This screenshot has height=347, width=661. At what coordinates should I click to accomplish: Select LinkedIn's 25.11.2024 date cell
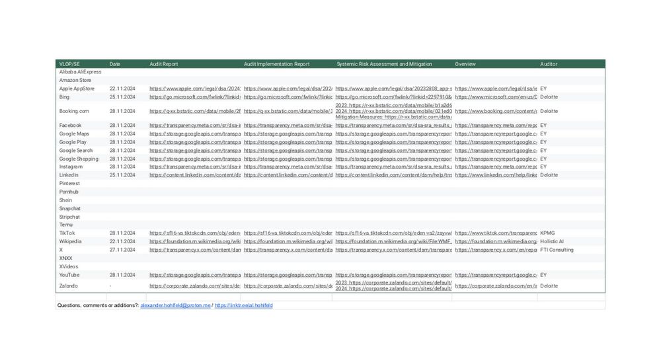point(122,175)
